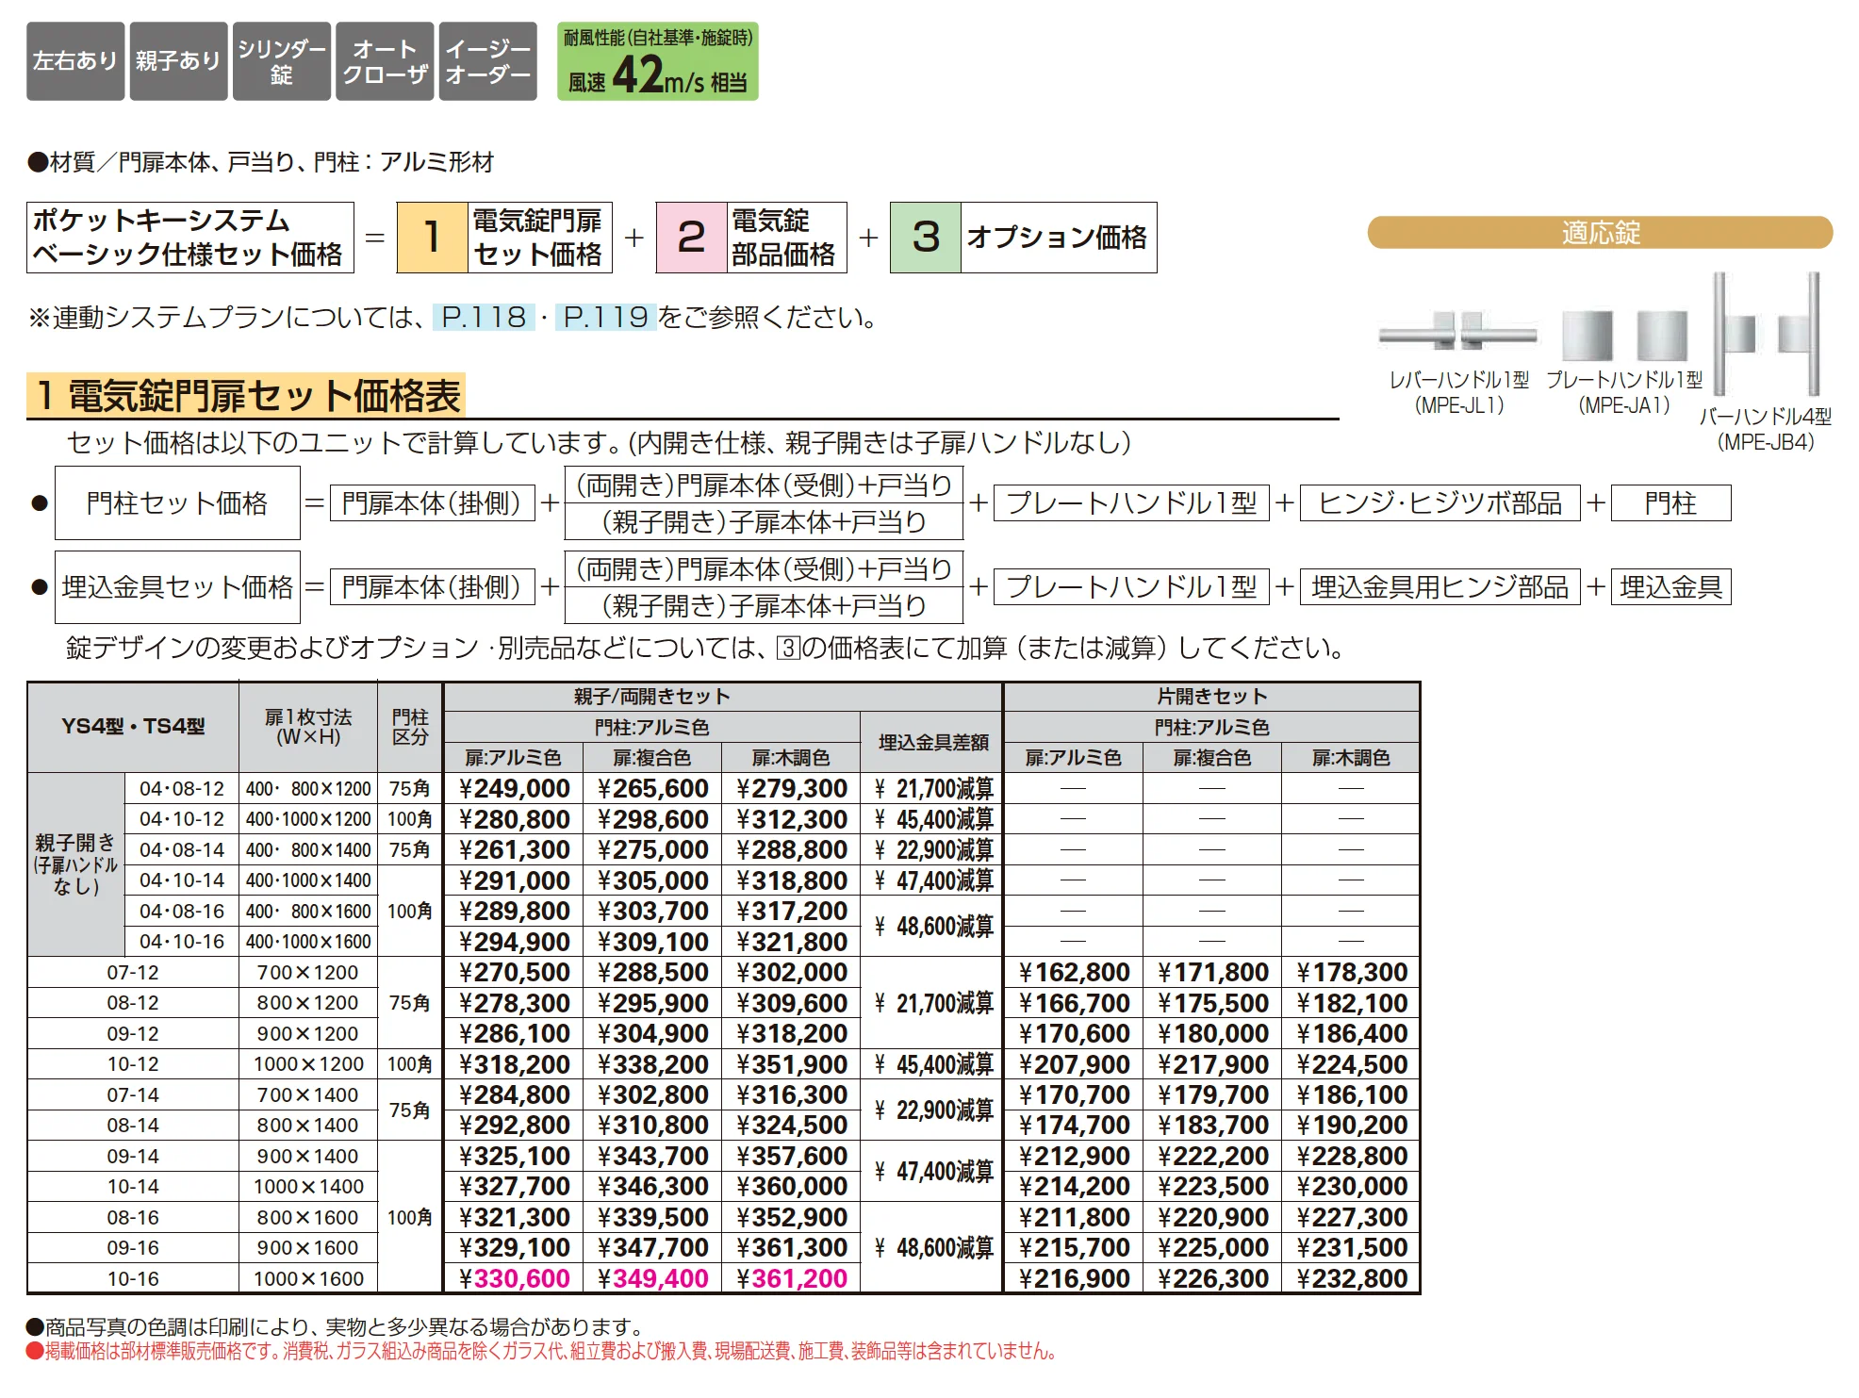1859x1398 pixels.
Task: Click the green 風速42m/s wind resistance badge
Action: click(658, 61)
